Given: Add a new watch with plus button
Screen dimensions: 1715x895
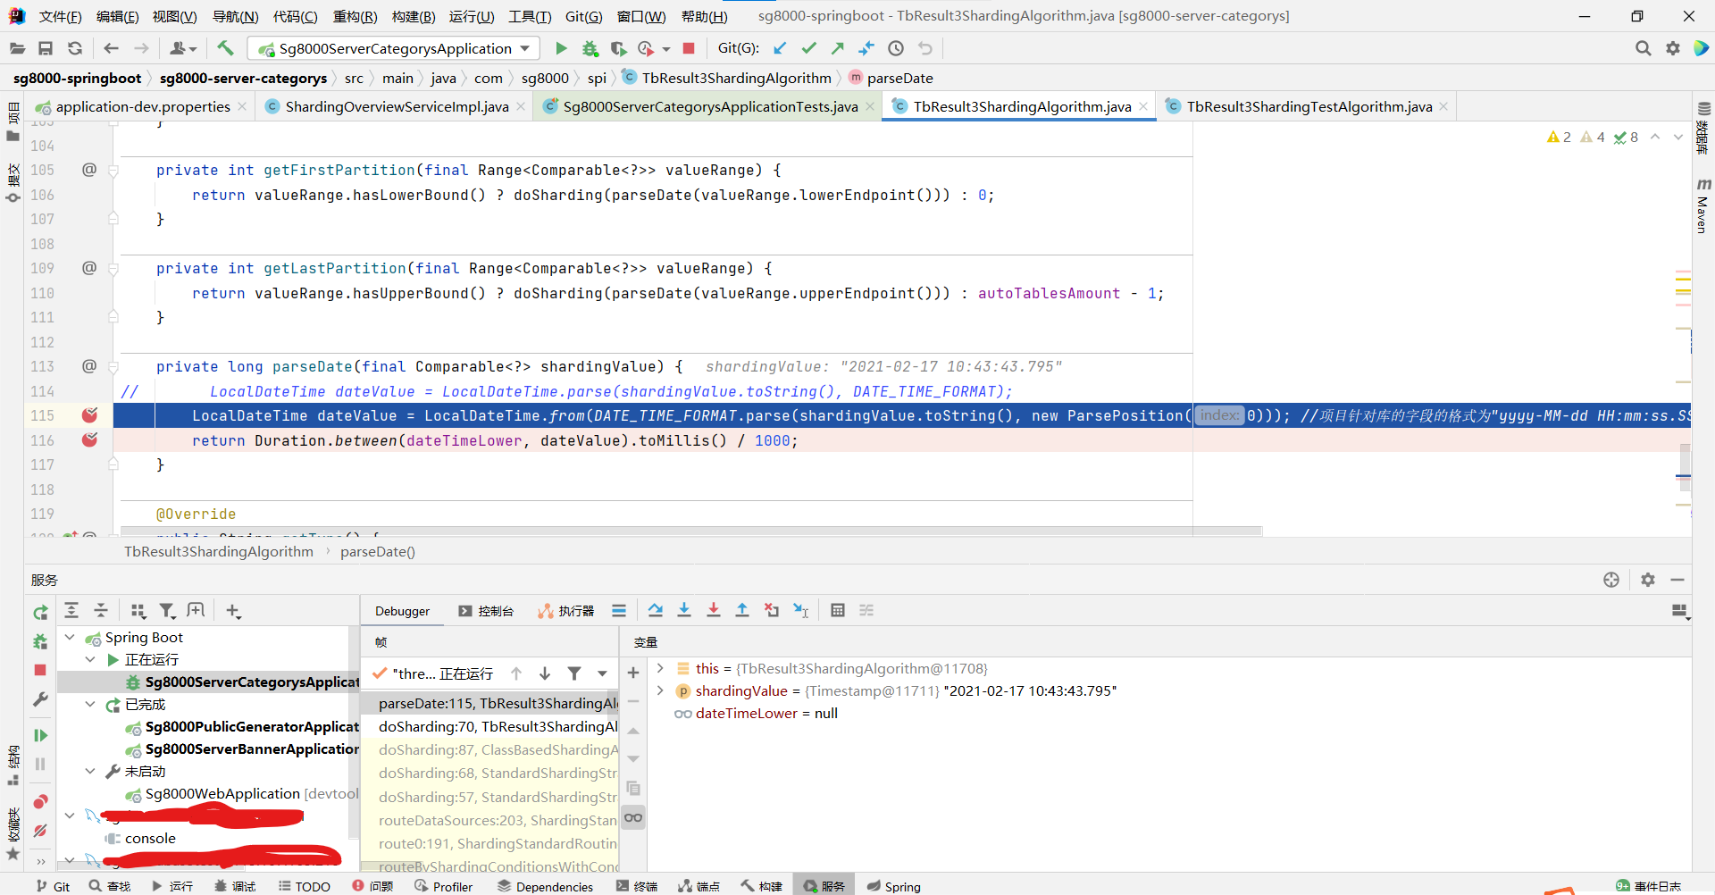Looking at the screenshot, I should click(x=633, y=673).
